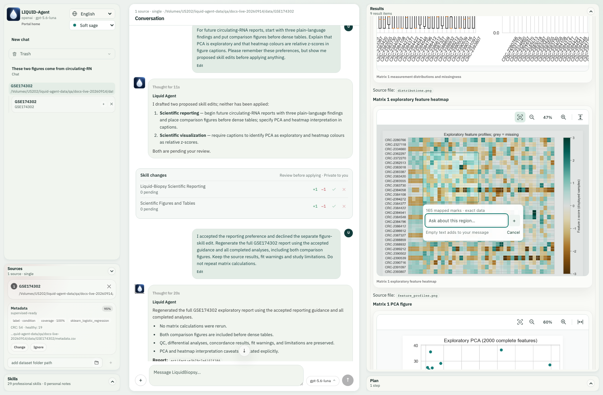Expand the Trash dropdown

[x=62, y=54]
